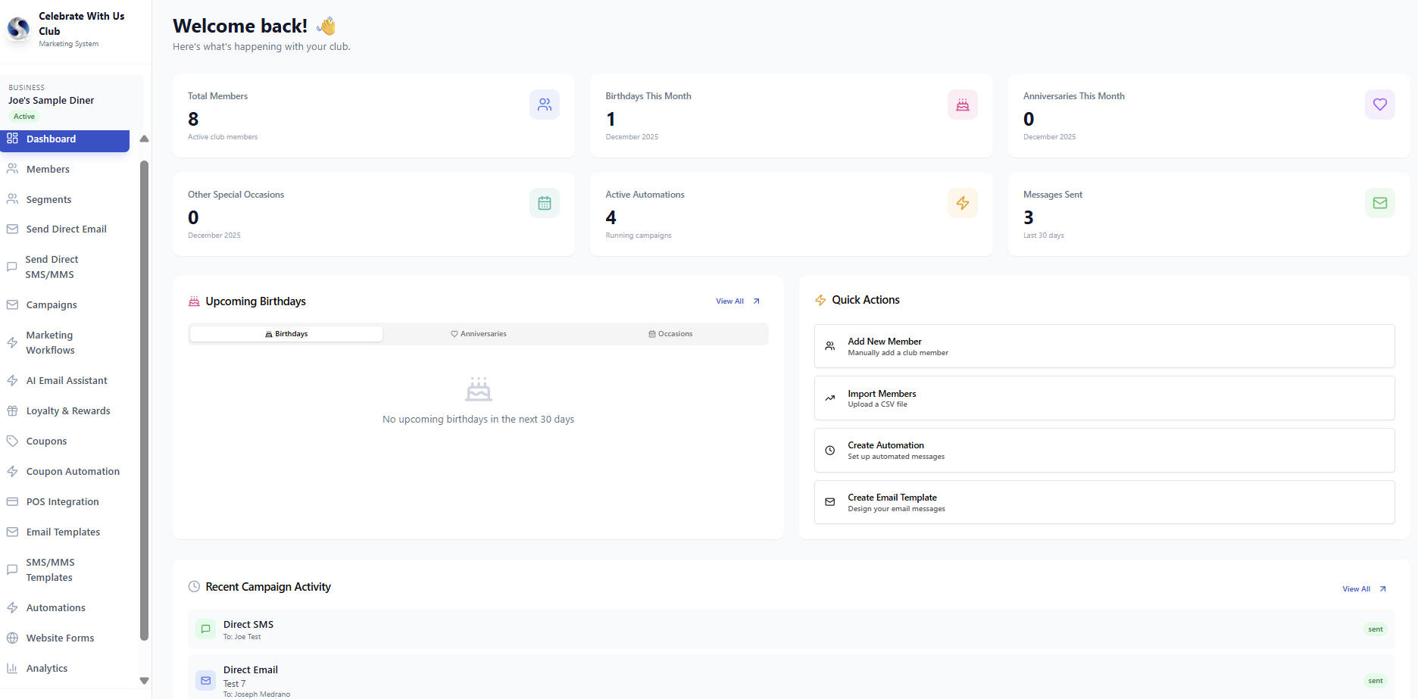Go to Coupon Automation page
This screenshot has width=1418, height=699.
73,471
